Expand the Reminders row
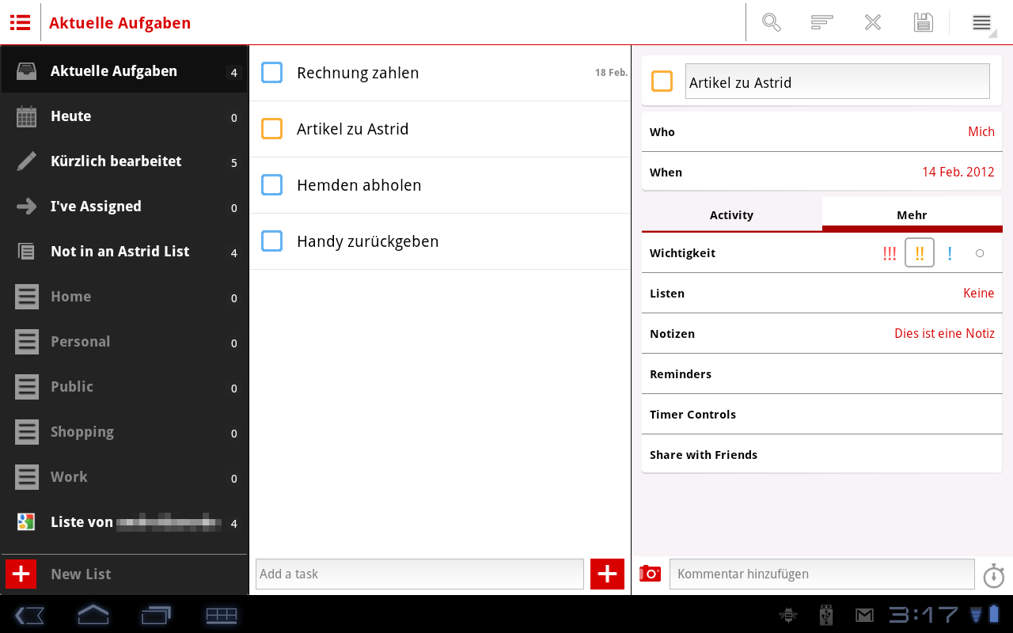The image size is (1013, 633). (x=821, y=374)
